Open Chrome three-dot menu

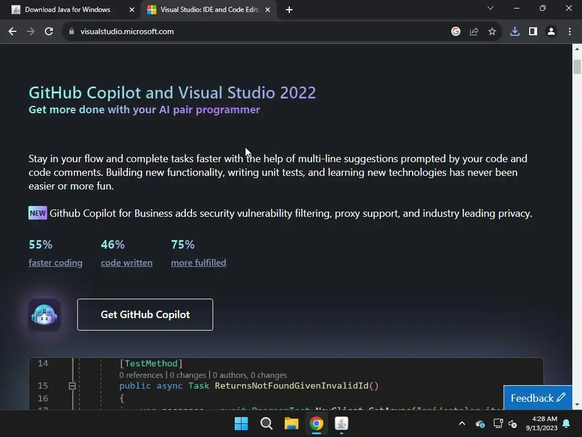pyautogui.click(x=569, y=32)
